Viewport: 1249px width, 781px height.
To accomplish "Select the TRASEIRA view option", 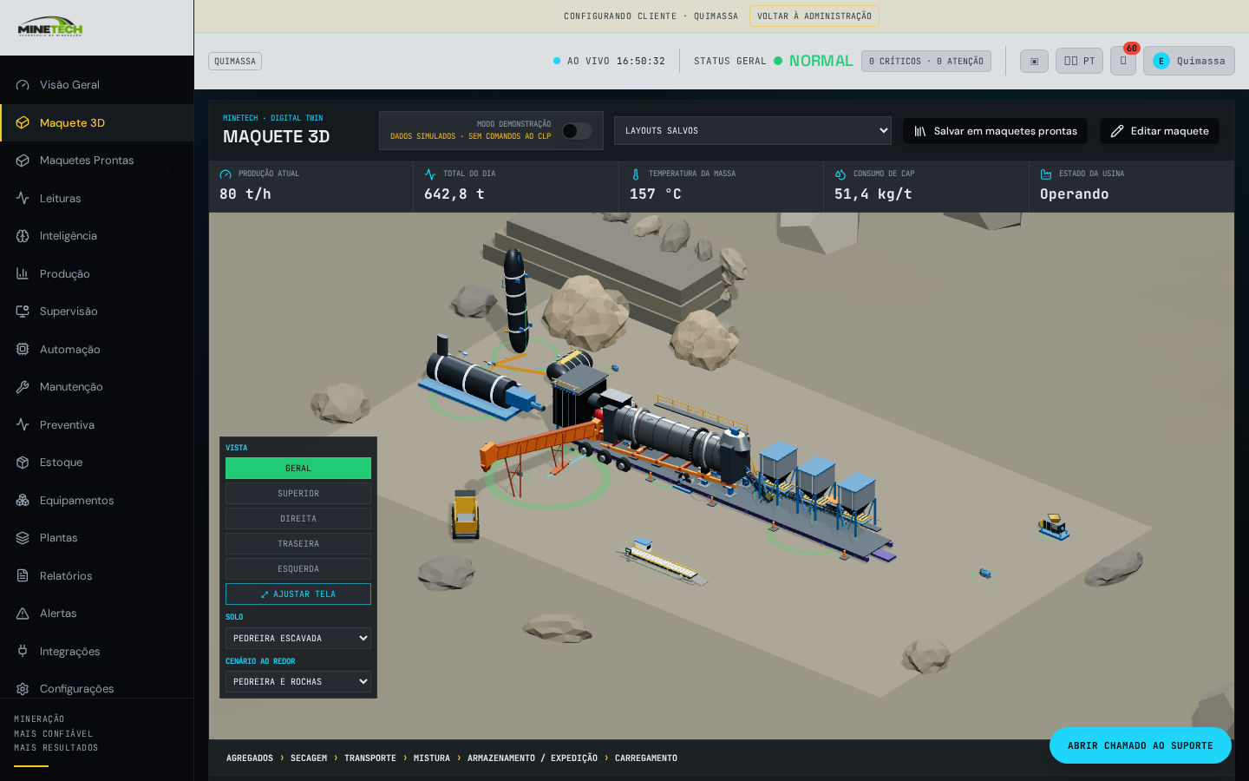I will click(x=298, y=544).
